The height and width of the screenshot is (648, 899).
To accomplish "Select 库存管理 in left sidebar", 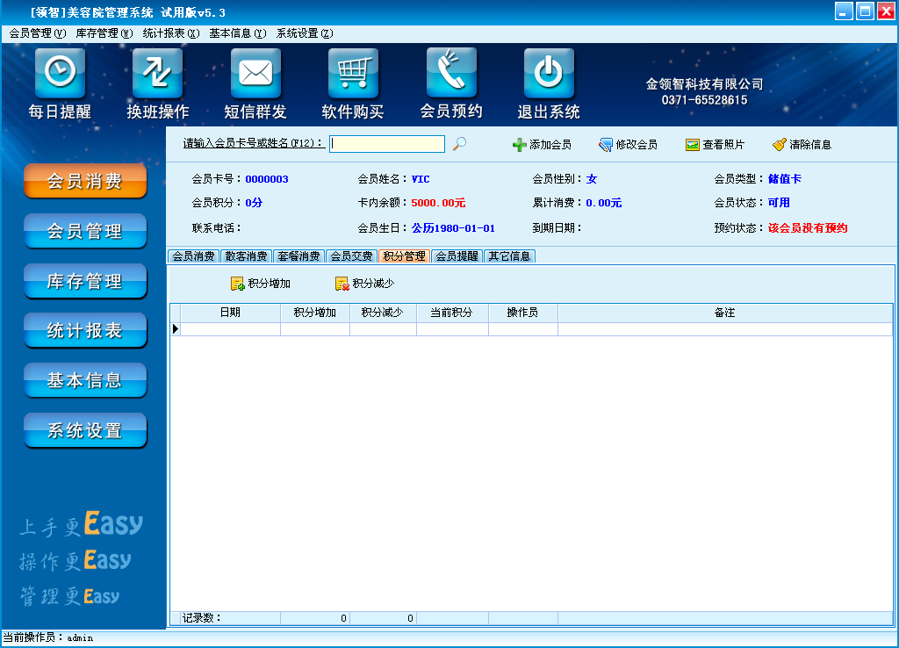I will point(84,282).
